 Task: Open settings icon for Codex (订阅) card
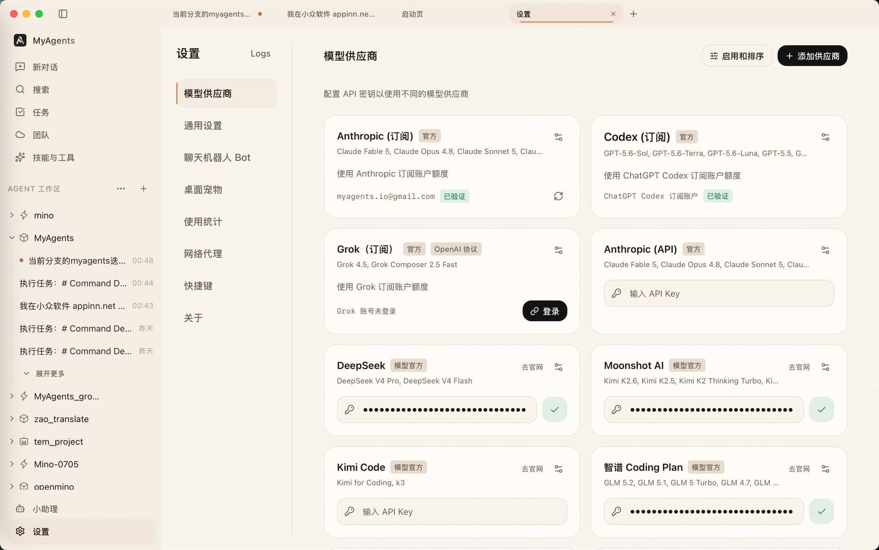pos(825,137)
